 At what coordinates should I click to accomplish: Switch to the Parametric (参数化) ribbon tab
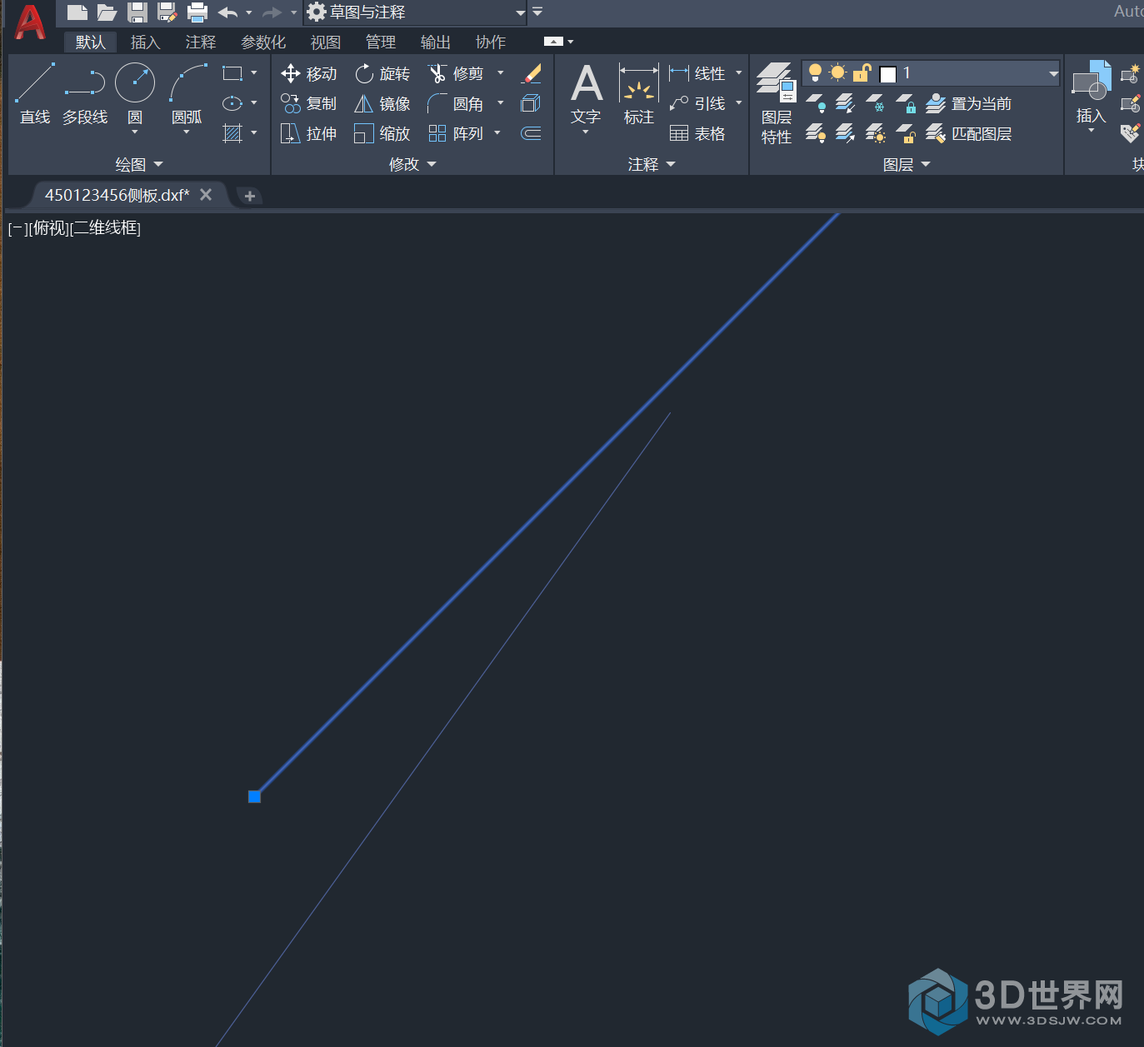(263, 42)
